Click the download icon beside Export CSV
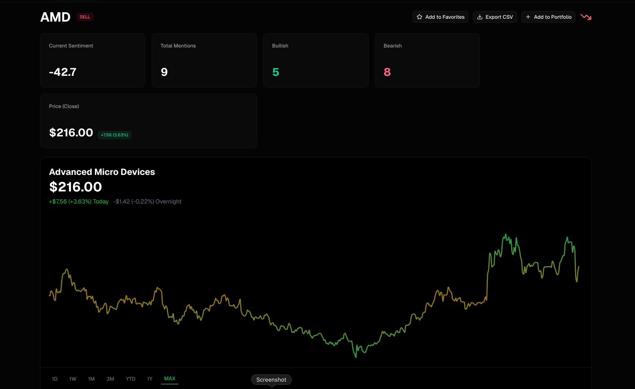635x389 pixels. pyautogui.click(x=480, y=17)
